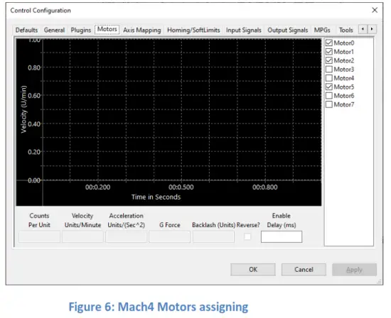Select the Motor0 label in list
This screenshot has width=391, height=318.
point(344,43)
